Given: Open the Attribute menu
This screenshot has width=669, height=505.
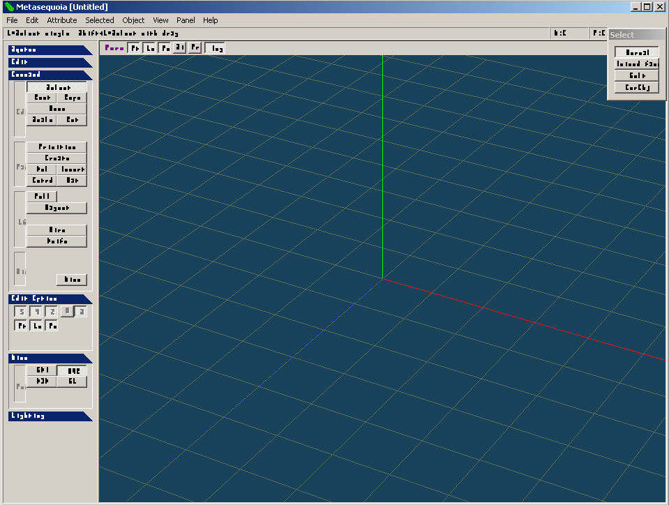Looking at the screenshot, I should [x=62, y=20].
